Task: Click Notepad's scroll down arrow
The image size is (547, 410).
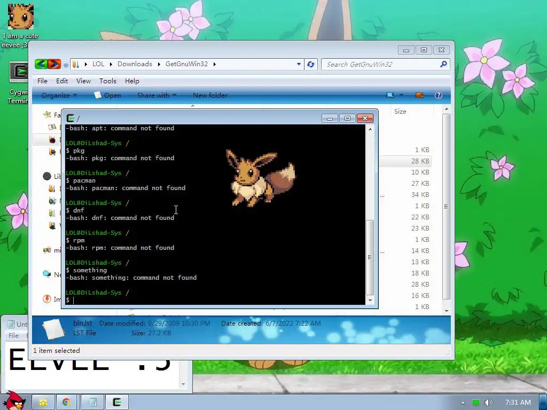Action: (184, 384)
